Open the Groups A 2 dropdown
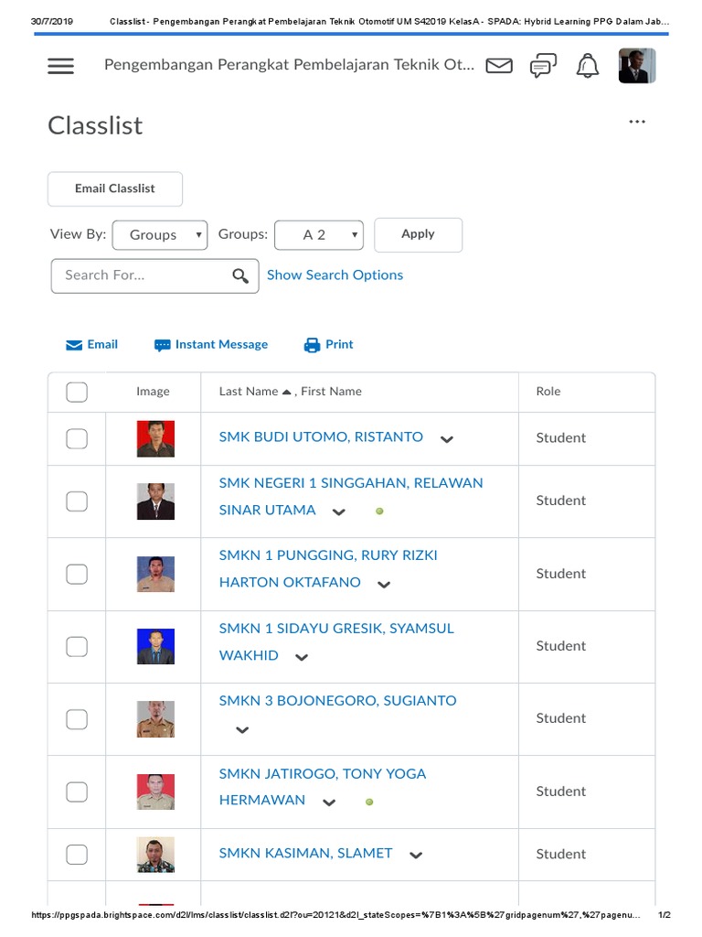The image size is (702, 937). pos(319,235)
